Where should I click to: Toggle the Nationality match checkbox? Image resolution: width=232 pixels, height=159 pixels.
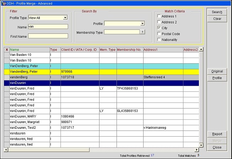(159, 39)
